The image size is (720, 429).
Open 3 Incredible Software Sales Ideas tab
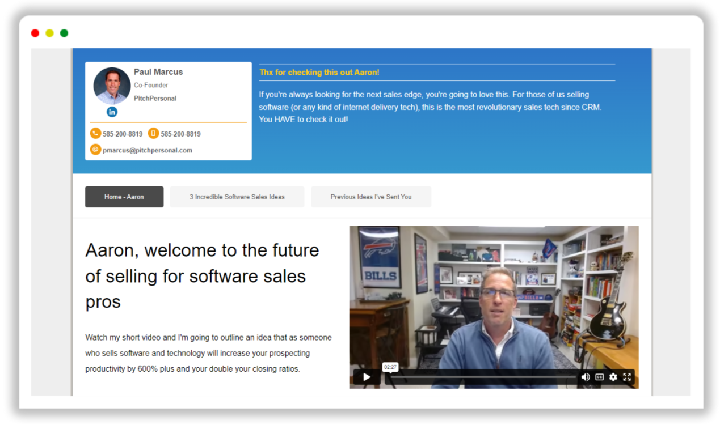(x=237, y=197)
